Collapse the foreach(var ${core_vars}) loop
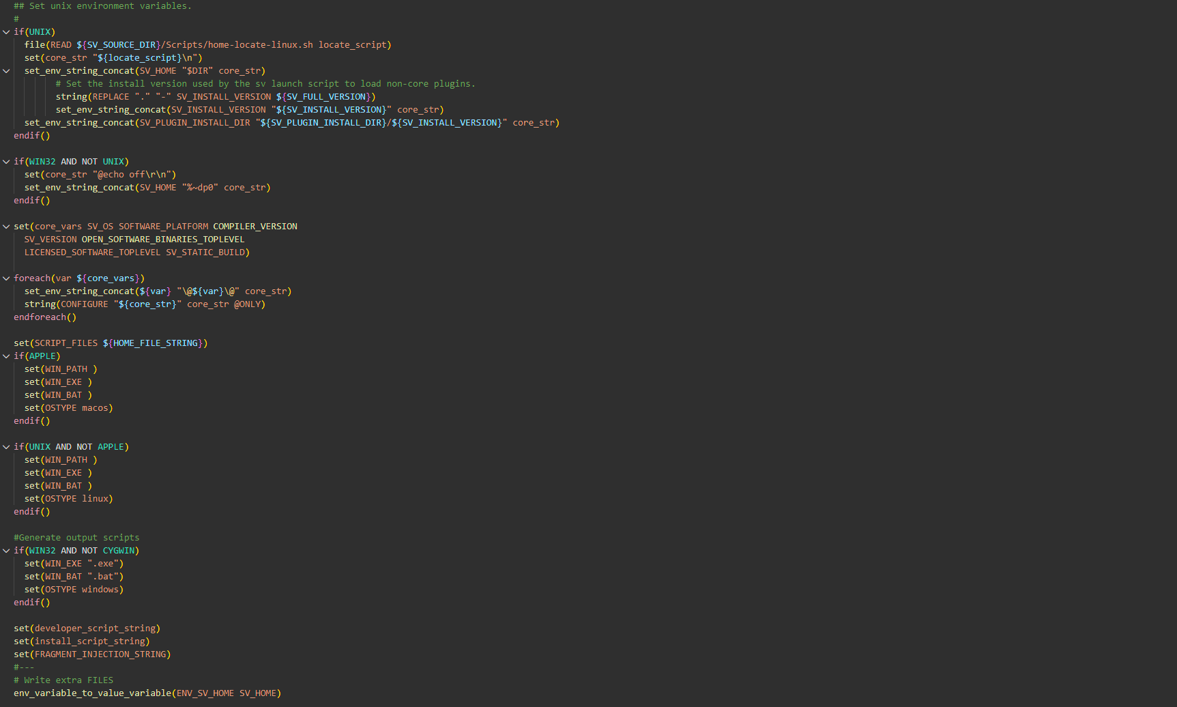Viewport: 1177px width, 707px height. (6, 278)
